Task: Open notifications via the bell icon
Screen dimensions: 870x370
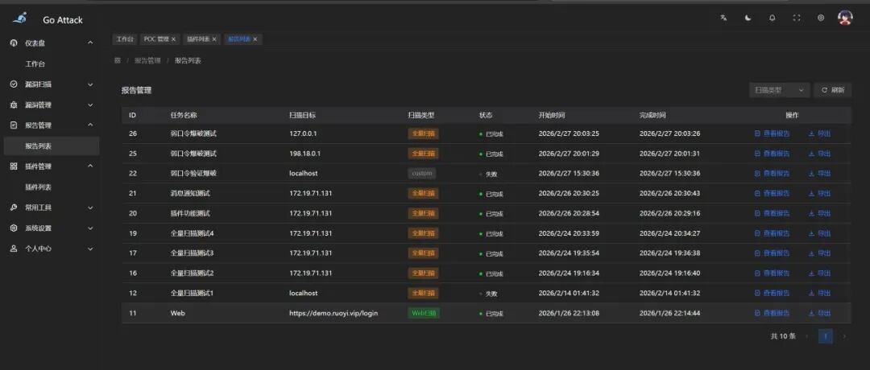Action: click(772, 18)
